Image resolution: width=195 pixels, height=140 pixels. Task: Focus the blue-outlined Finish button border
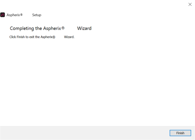[180, 133]
